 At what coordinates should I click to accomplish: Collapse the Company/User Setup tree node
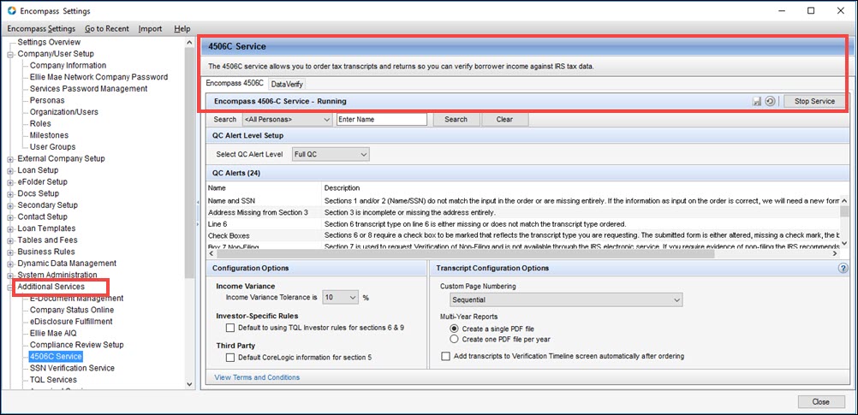coord(10,54)
